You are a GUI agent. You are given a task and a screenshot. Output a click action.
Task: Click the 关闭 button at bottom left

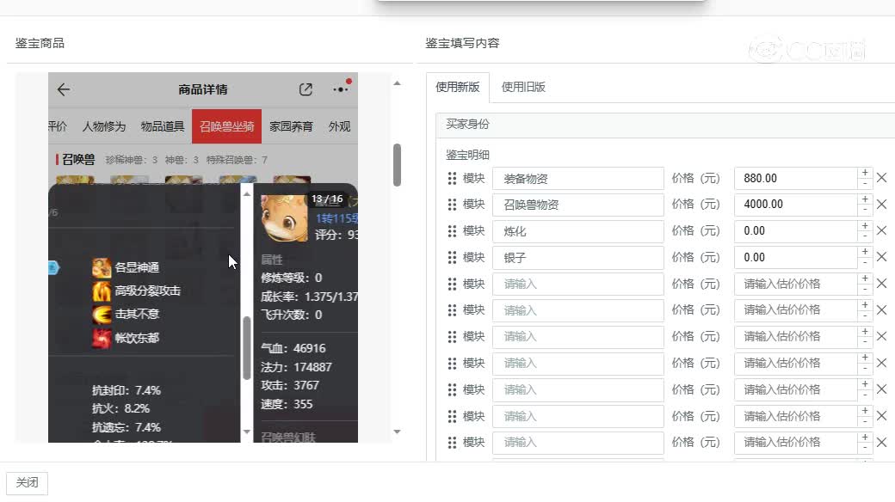pos(27,483)
